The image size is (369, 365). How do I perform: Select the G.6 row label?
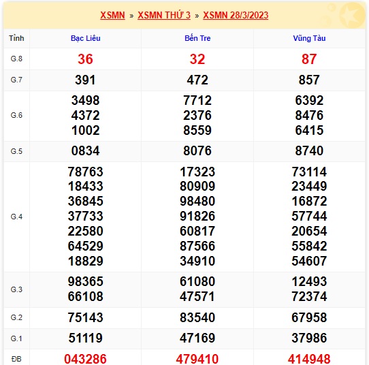(16, 115)
